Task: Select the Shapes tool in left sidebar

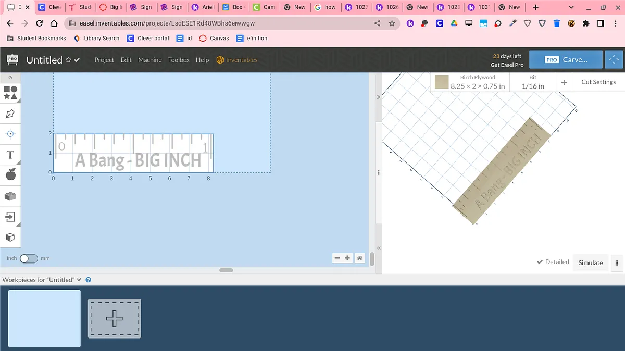Action: point(10,93)
